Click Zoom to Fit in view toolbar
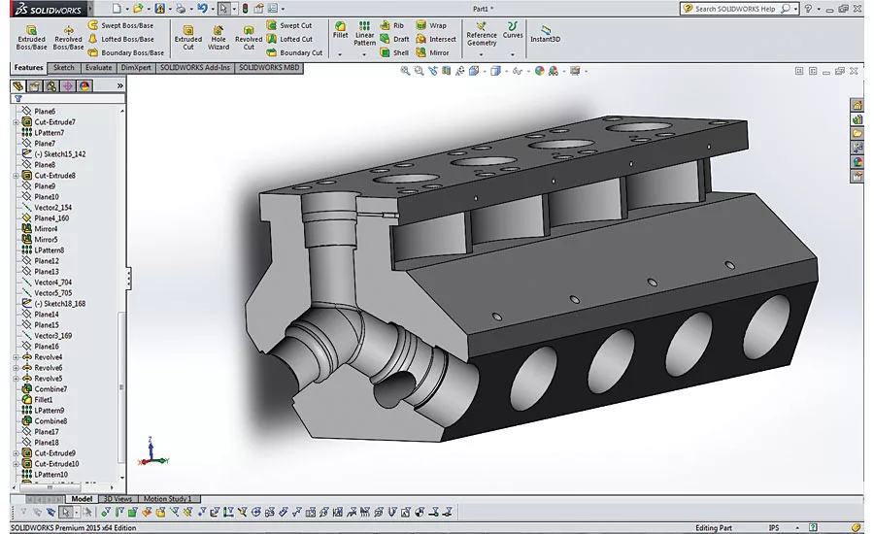 click(405, 71)
